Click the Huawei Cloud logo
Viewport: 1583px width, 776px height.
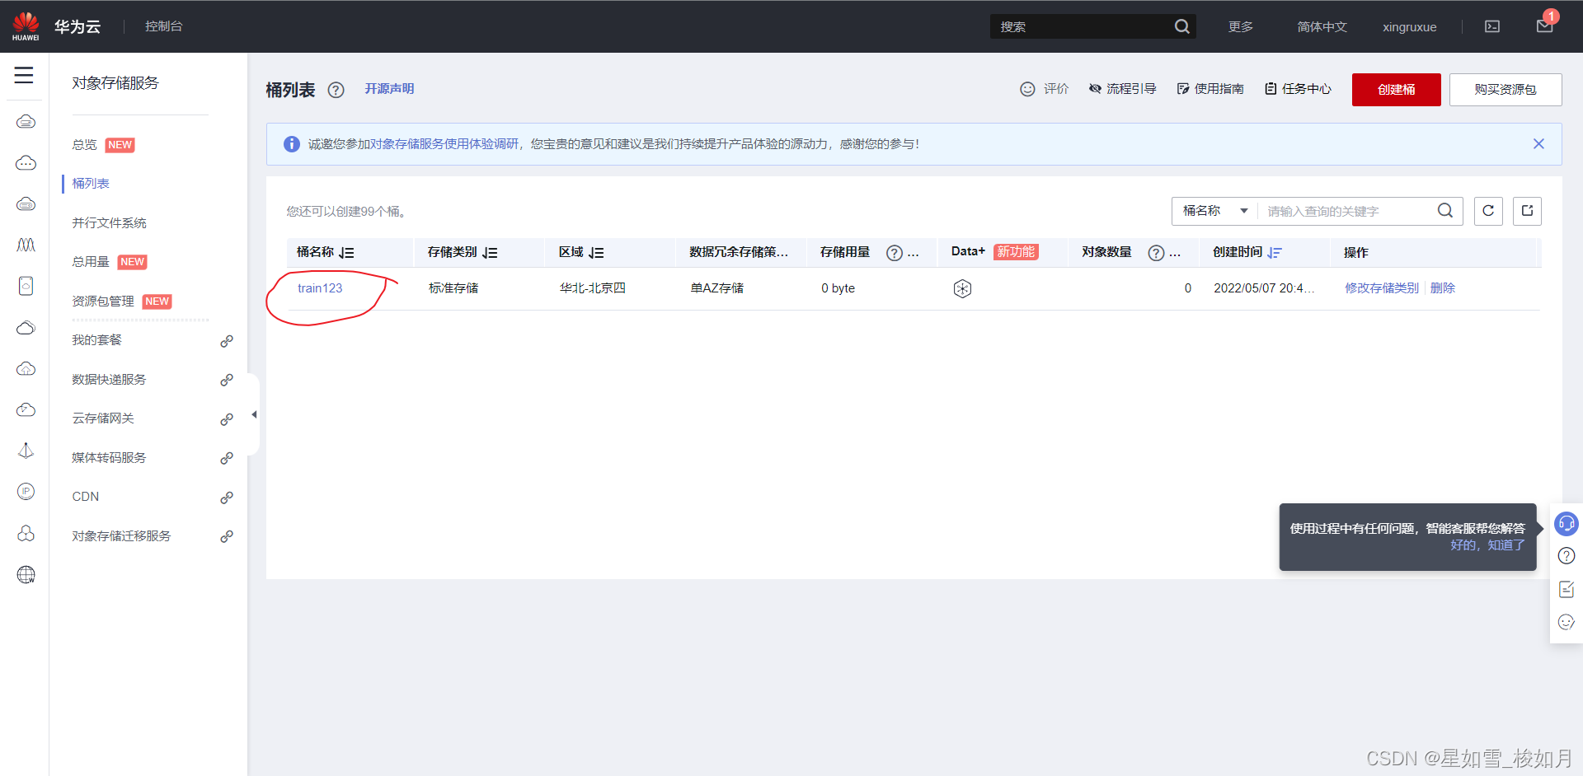pyautogui.click(x=26, y=26)
